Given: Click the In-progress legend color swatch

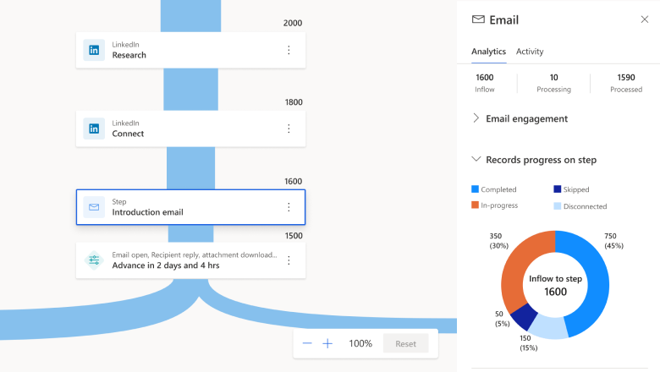Looking at the screenshot, I should pos(475,205).
